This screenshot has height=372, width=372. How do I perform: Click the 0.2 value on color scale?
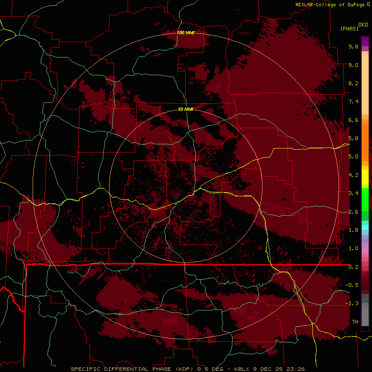point(353,267)
